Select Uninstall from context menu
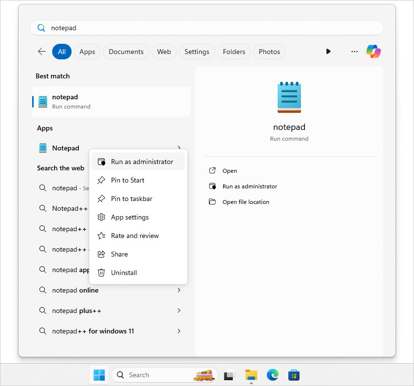Screen dimensions: 414x386 coord(138,273)
